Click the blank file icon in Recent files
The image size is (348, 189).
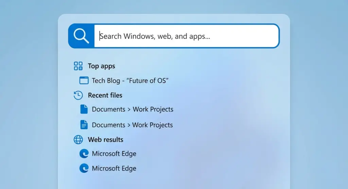[84, 109]
